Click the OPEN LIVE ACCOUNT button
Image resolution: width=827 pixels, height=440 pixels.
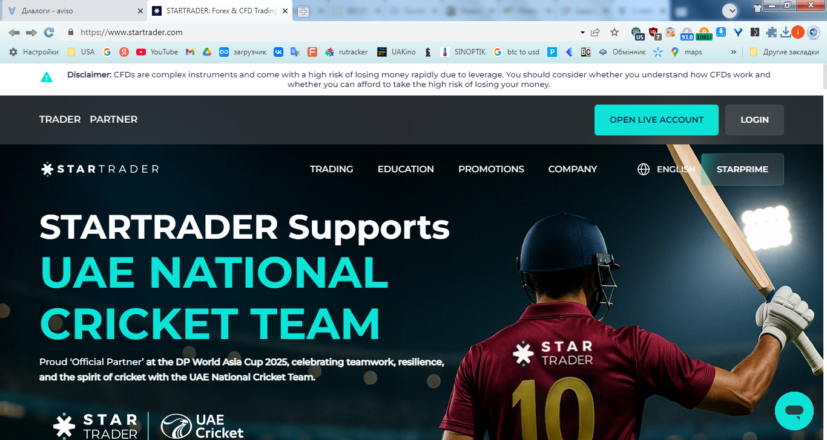click(656, 120)
